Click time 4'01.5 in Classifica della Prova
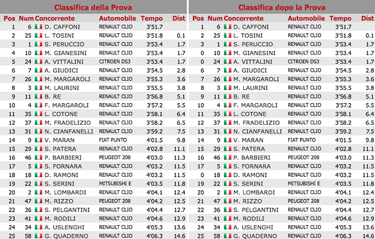This screenshot has width=375, height=239. pos(154,140)
